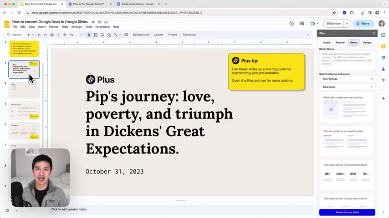
Task: Click the Share button
Action: coord(363,24)
